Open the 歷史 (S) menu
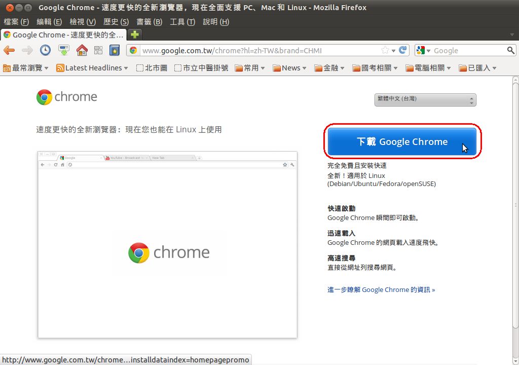519x365 pixels. click(x=116, y=22)
